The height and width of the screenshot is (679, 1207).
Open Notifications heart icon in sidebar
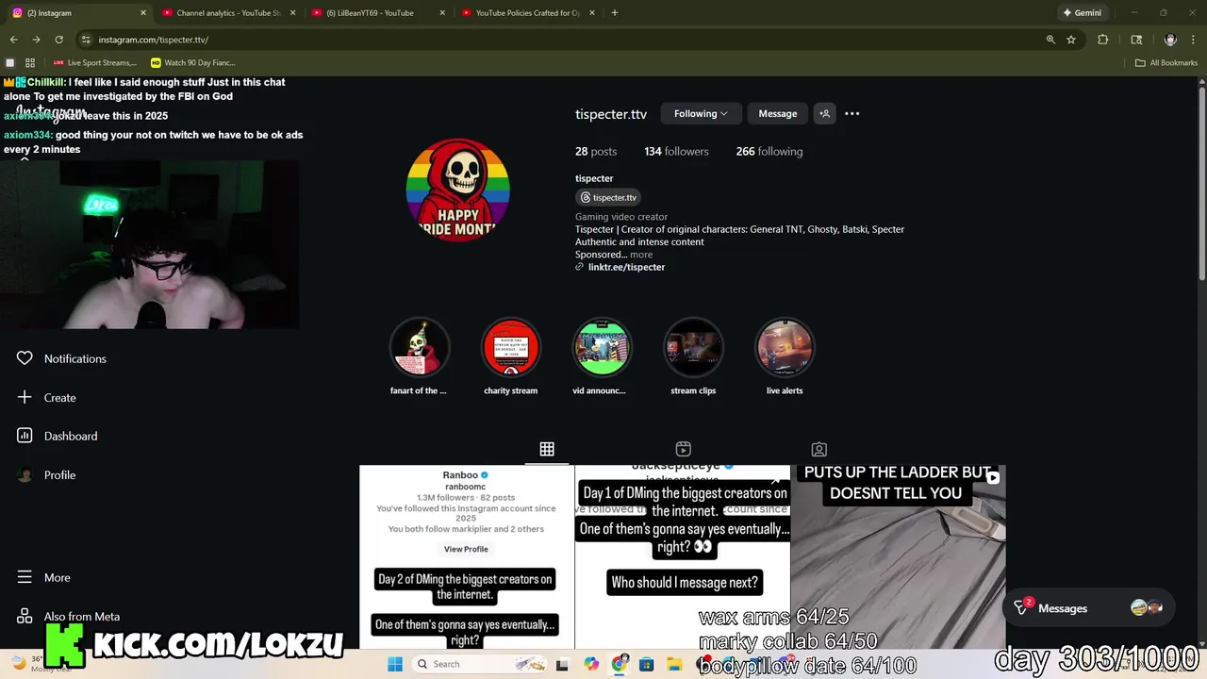(25, 358)
